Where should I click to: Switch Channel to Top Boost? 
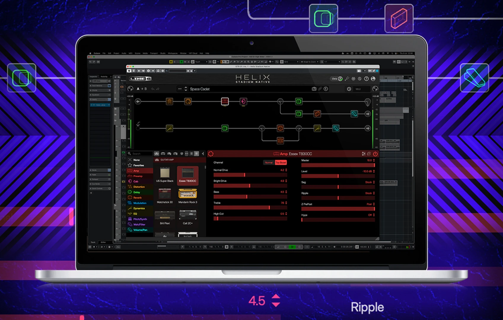pos(281,162)
